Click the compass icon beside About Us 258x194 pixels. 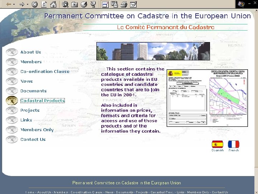tap(12, 52)
